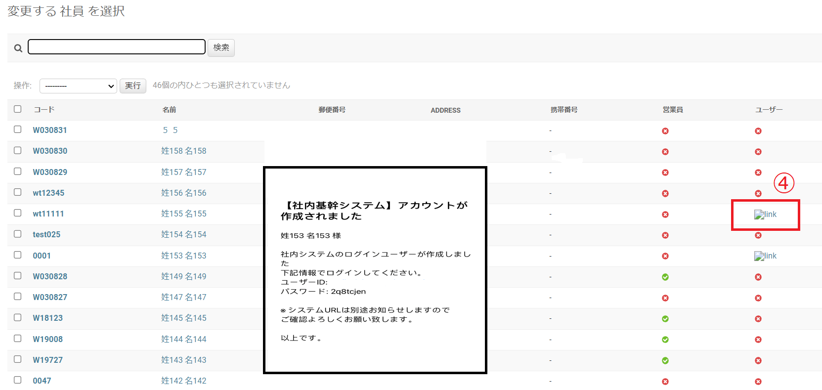
Task: Sort by コード column header
Action: [x=44, y=110]
